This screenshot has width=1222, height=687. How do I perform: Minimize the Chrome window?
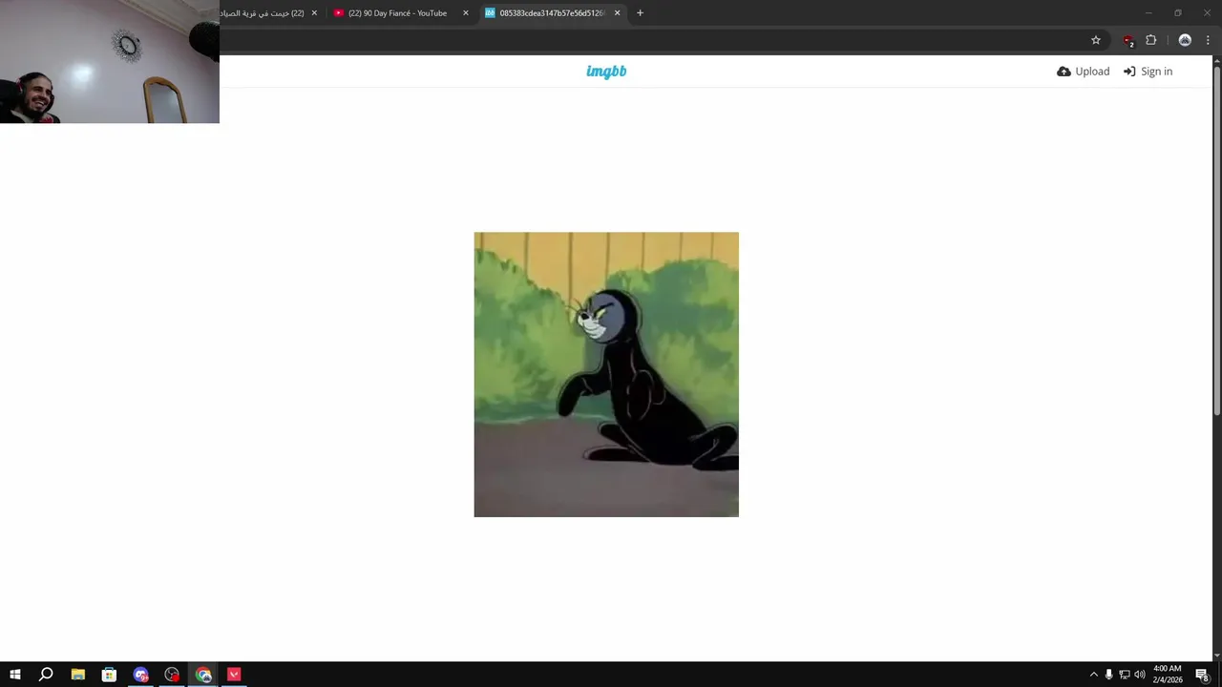pyautogui.click(x=1148, y=13)
